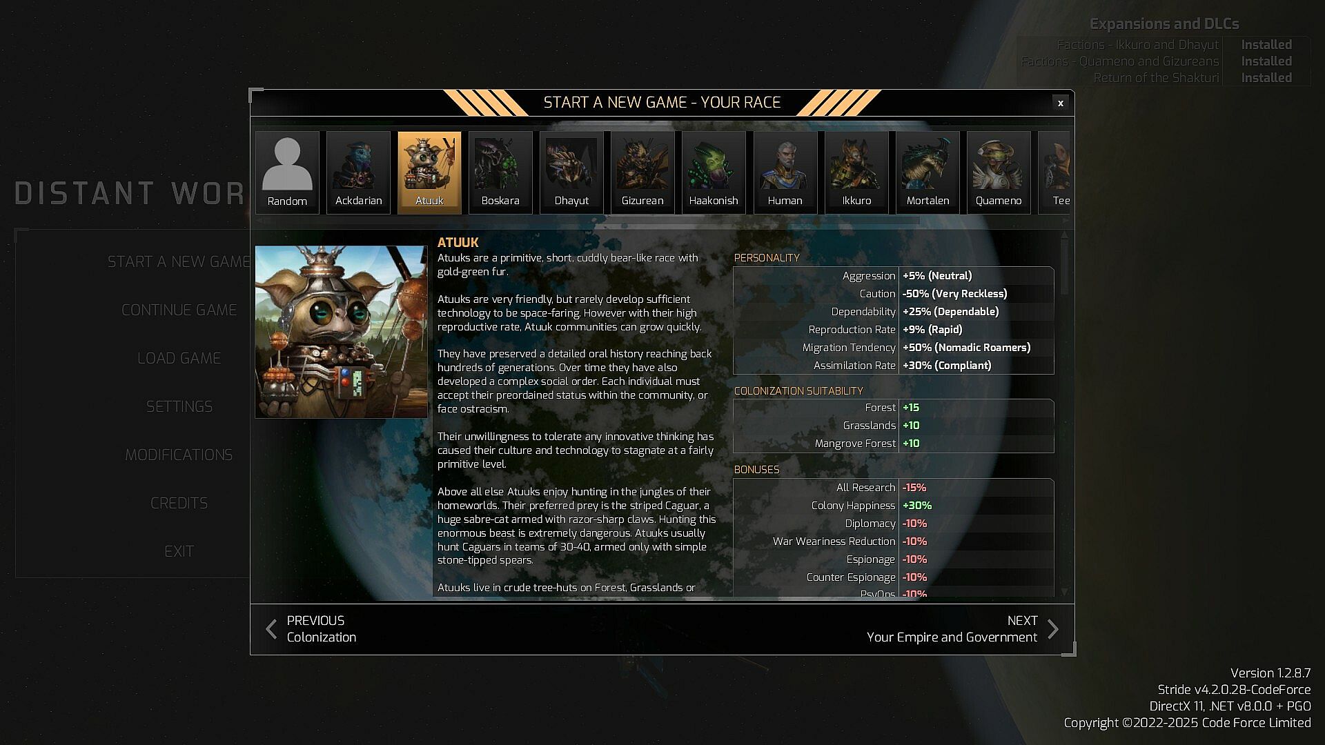Click the selected Atuuk race portrait

429,172
